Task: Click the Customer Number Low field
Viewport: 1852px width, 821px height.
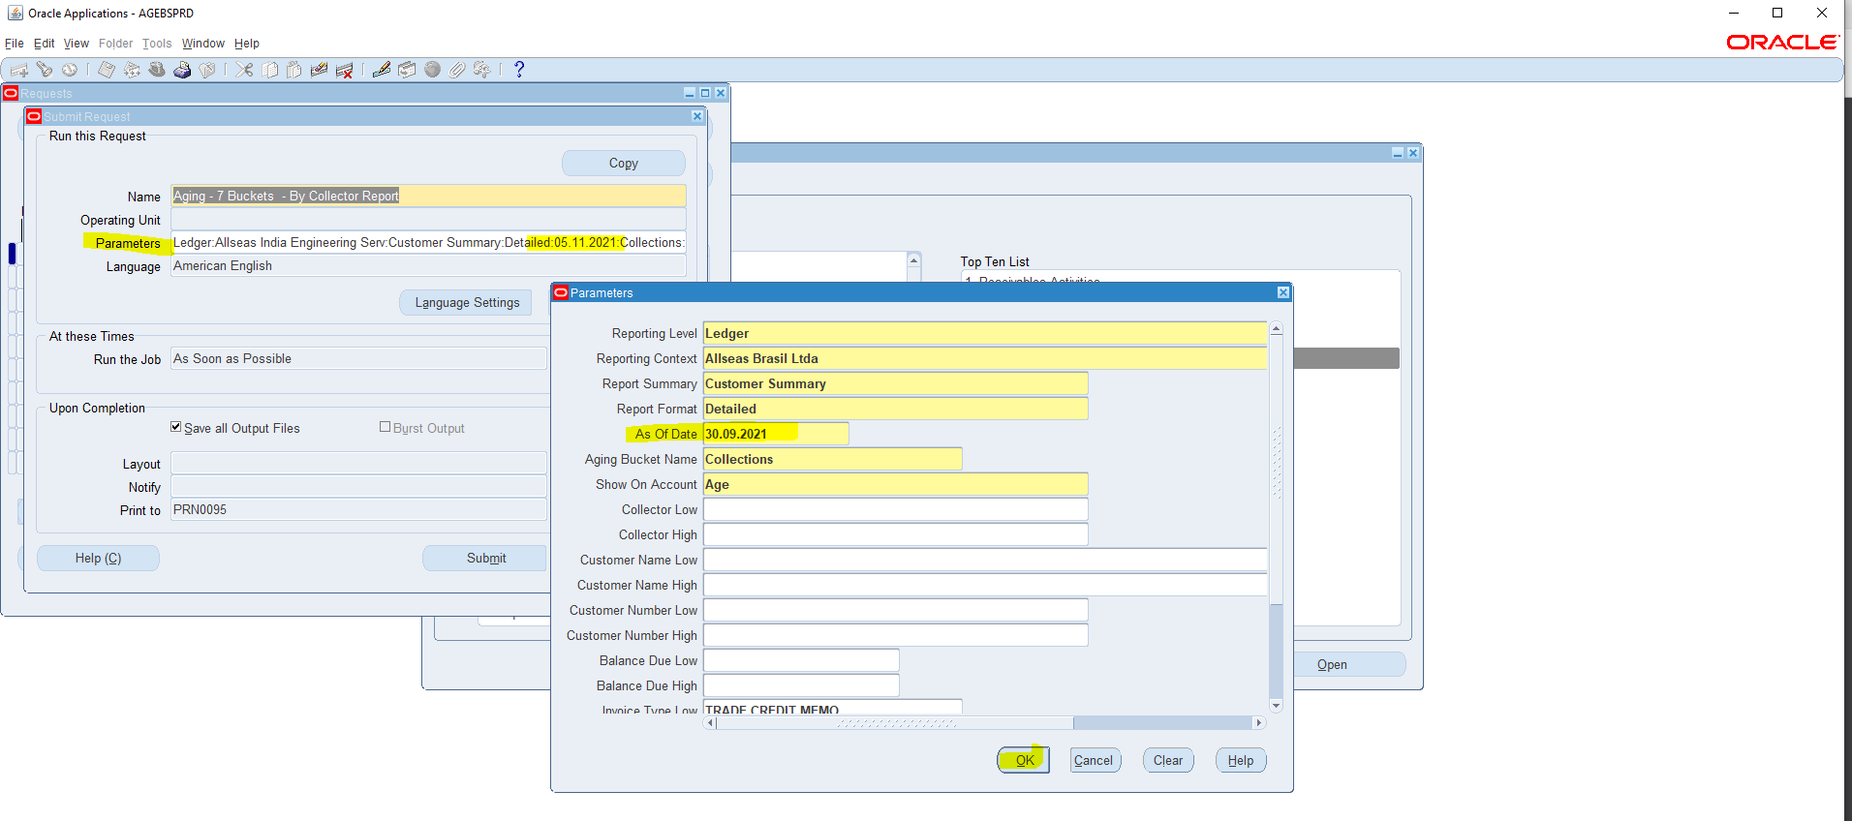Action: pyautogui.click(x=896, y=610)
